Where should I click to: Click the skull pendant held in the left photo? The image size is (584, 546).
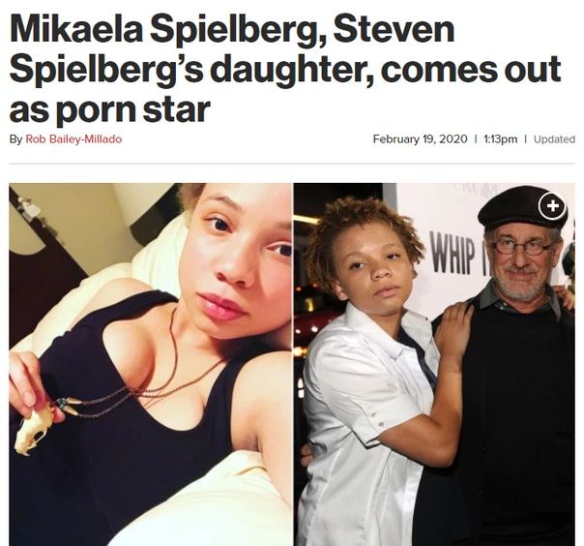pyautogui.click(x=34, y=432)
